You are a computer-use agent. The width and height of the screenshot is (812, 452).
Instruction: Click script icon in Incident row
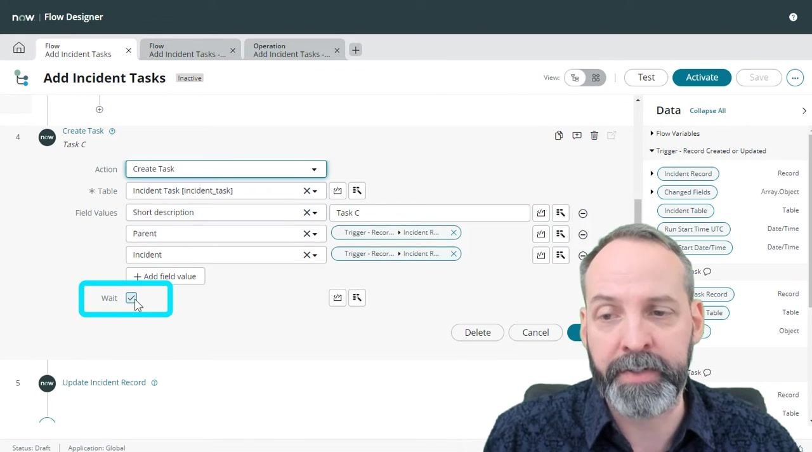coord(541,255)
